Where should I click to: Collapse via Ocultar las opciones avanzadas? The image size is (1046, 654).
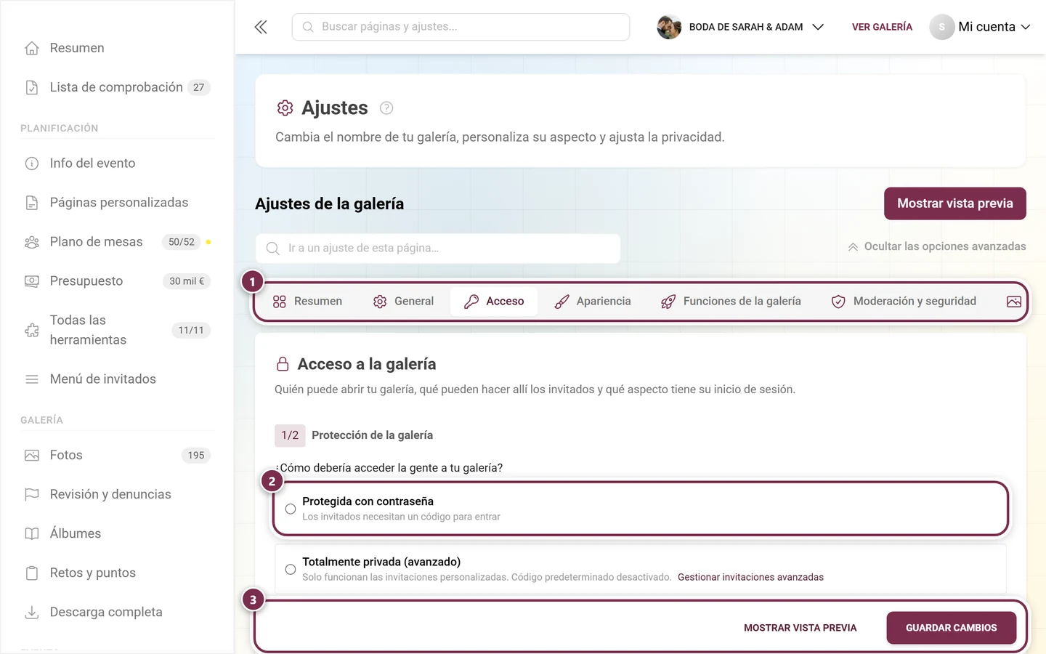pyautogui.click(x=936, y=247)
